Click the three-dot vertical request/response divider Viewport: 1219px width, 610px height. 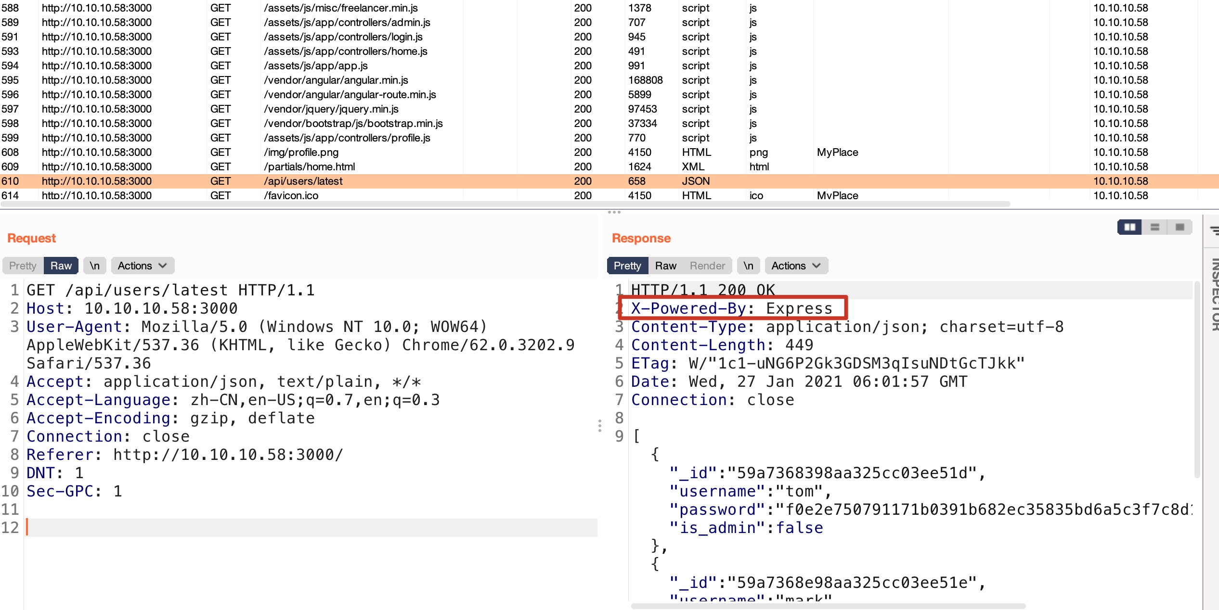[x=599, y=426]
